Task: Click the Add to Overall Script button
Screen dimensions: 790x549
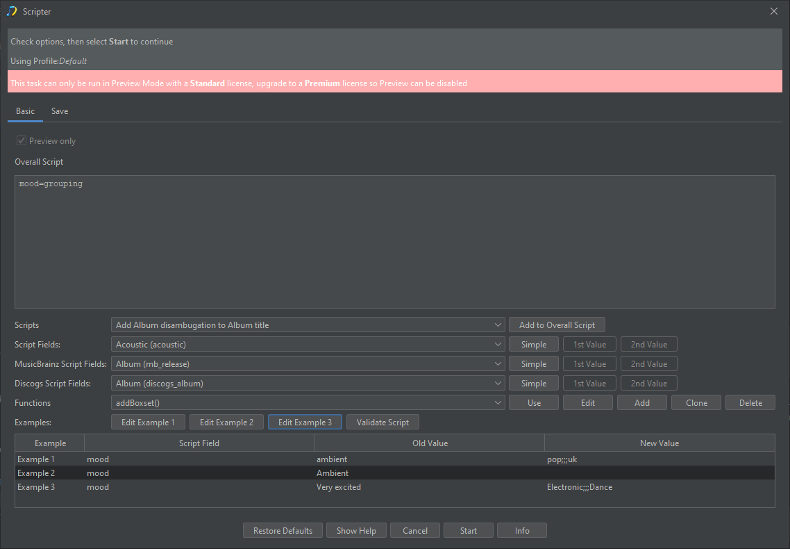Action: (x=557, y=325)
